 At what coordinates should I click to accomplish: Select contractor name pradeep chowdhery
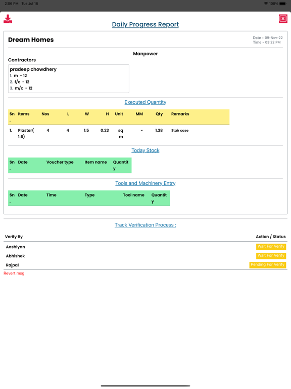pos(33,69)
